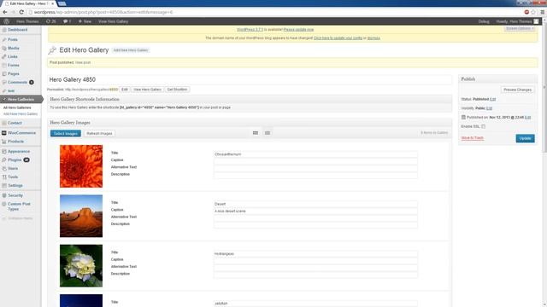Click the Appearance icon in the sidebar
Image resolution: width=547 pixels, height=307 pixels.
[x=4, y=152]
